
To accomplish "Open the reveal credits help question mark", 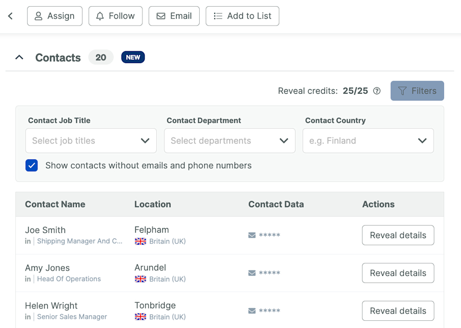I will tap(377, 91).
